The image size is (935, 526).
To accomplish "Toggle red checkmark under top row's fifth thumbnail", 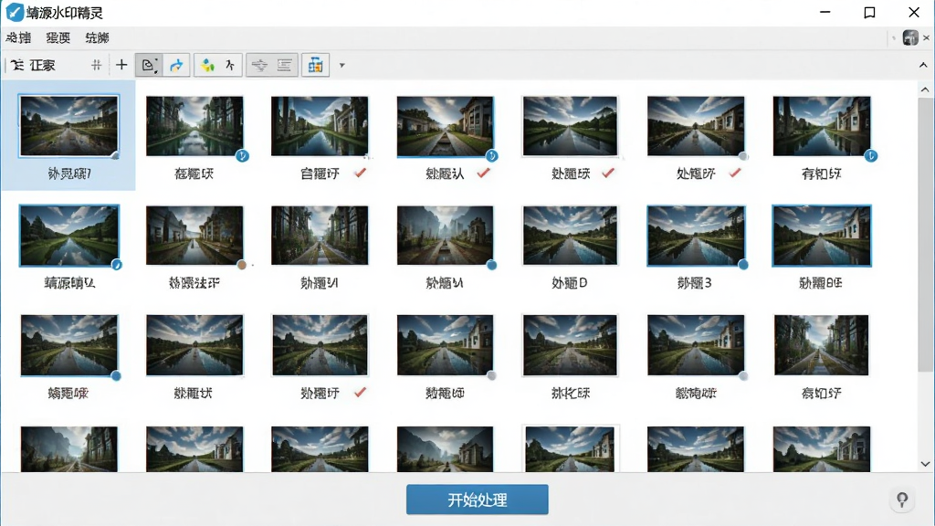I will click(608, 173).
